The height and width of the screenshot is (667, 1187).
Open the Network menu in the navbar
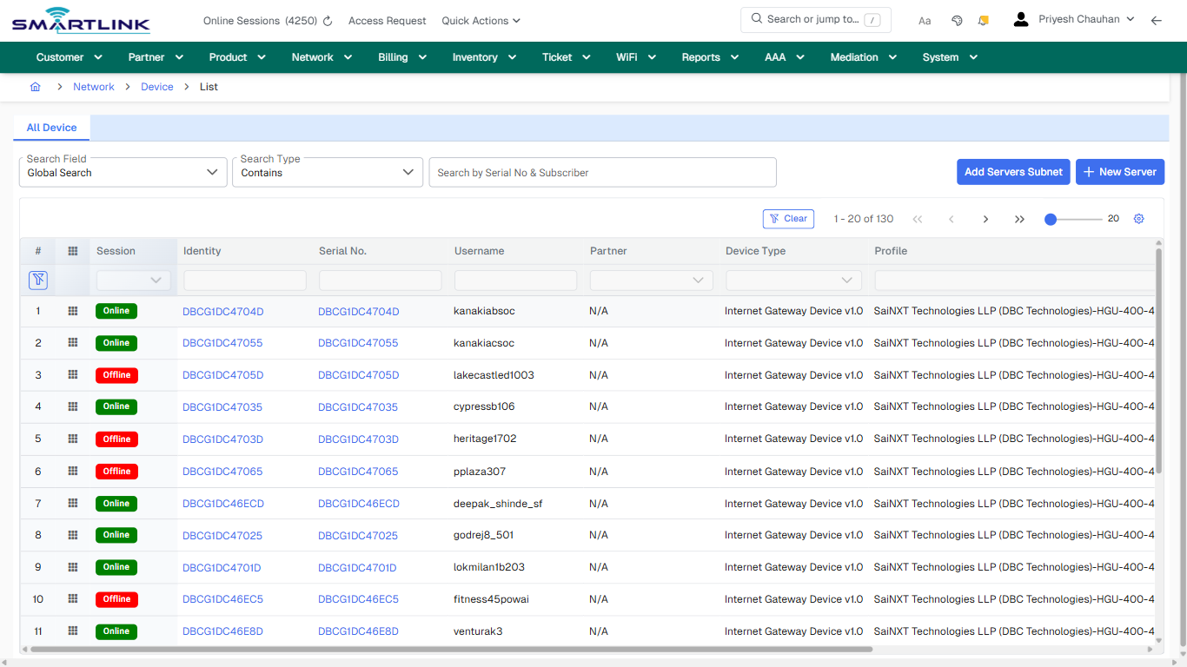tap(321, 56)
